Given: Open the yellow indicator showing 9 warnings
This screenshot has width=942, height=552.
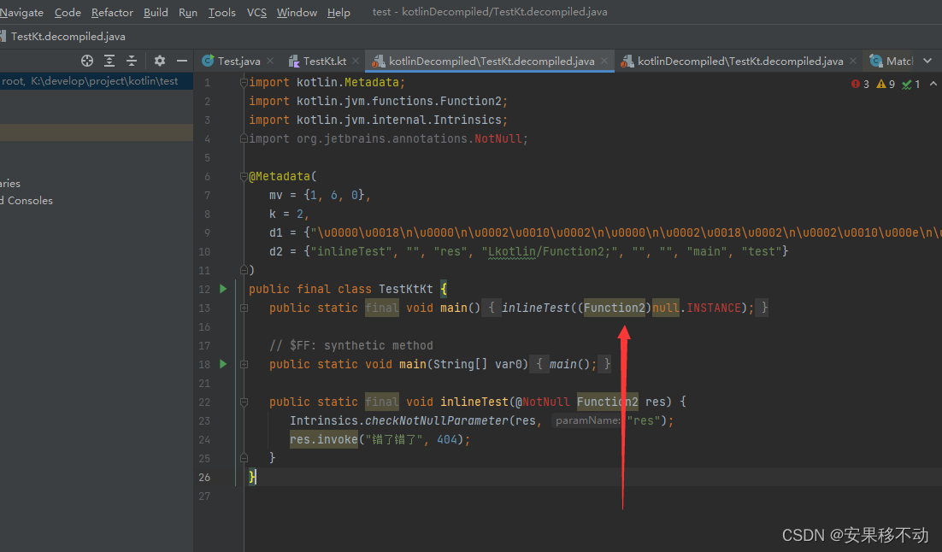Looking at the screenshot, I should tap(882, 85).
